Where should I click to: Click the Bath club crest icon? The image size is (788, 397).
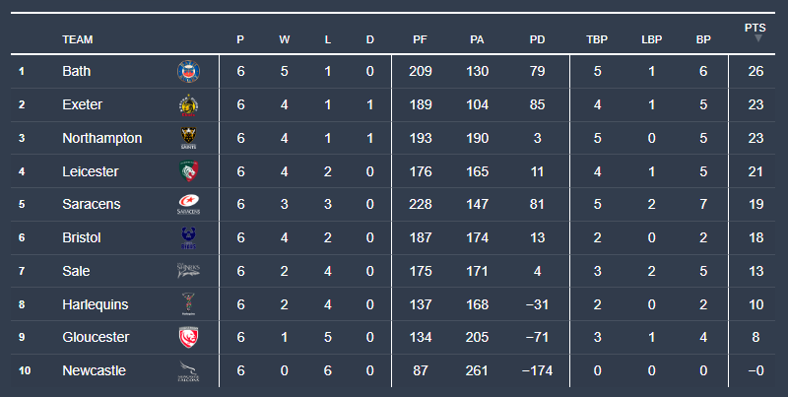188,72
